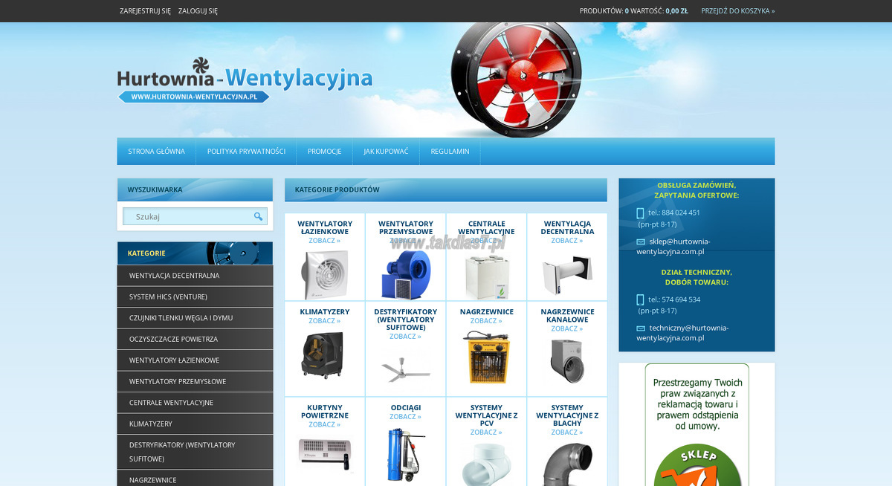Go to cart via Przejdź do koszyka
This screenshot has width=892, height=486.
point(738,11)
